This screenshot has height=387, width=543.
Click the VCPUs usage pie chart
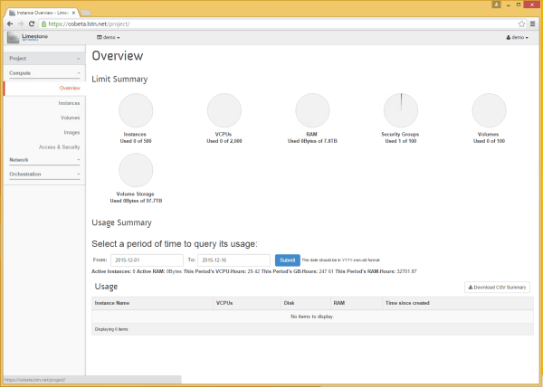pos(224,110)
